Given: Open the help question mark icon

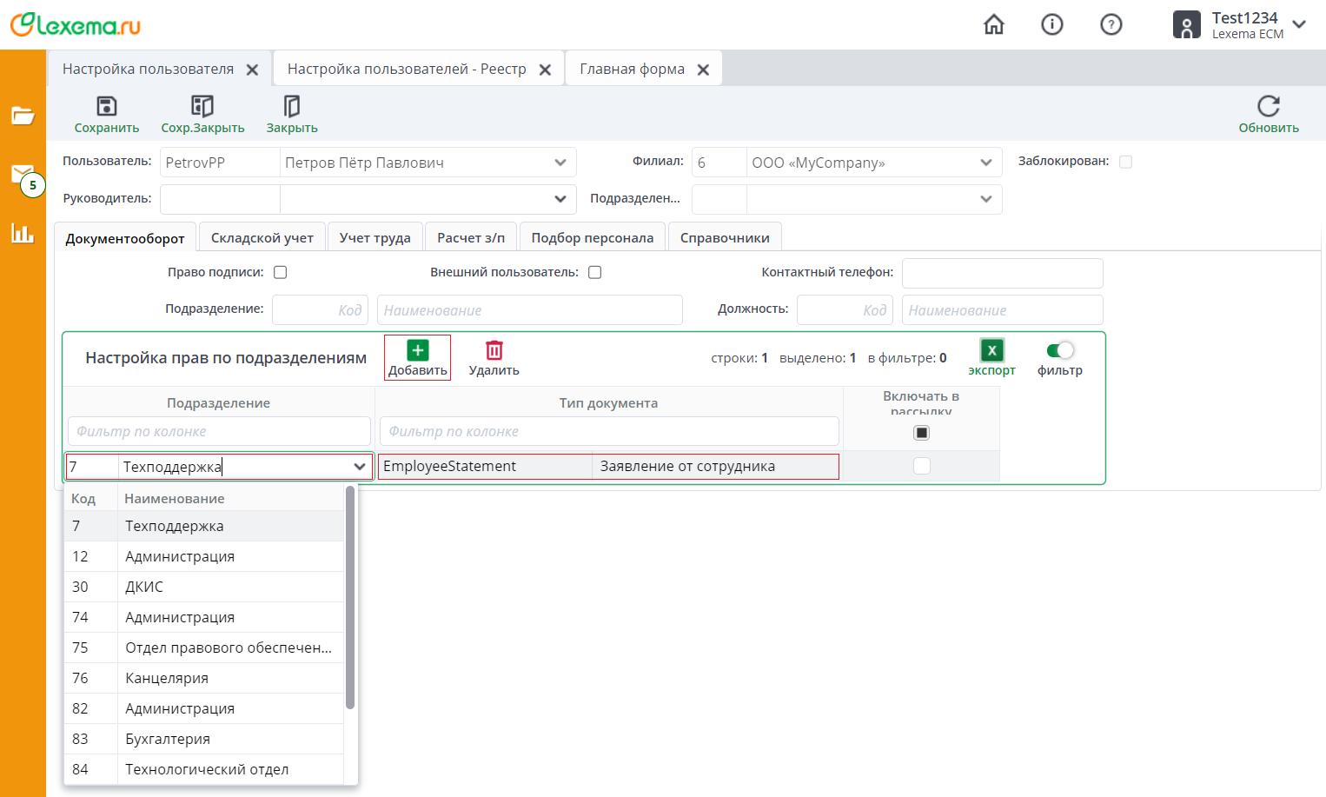Looking at the screenshot, I should pyautogui.click(x=1111, y=24).
